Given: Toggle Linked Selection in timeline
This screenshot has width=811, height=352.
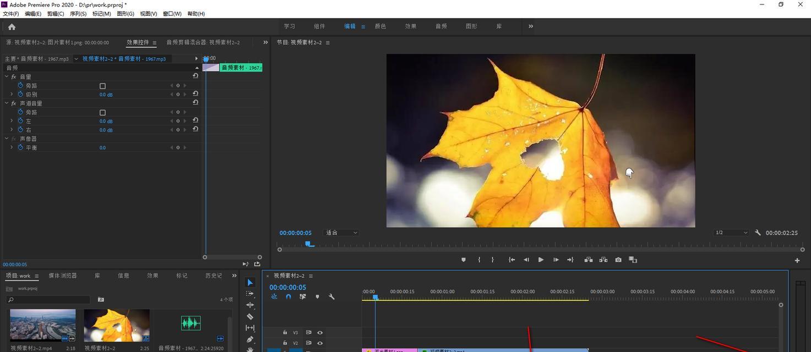Looking at the screenshot, I should point(303,296).
